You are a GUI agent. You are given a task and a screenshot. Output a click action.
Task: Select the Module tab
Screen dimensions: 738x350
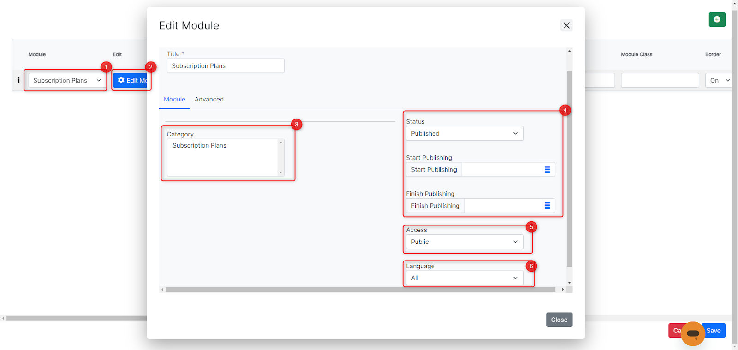coord(174,99)
